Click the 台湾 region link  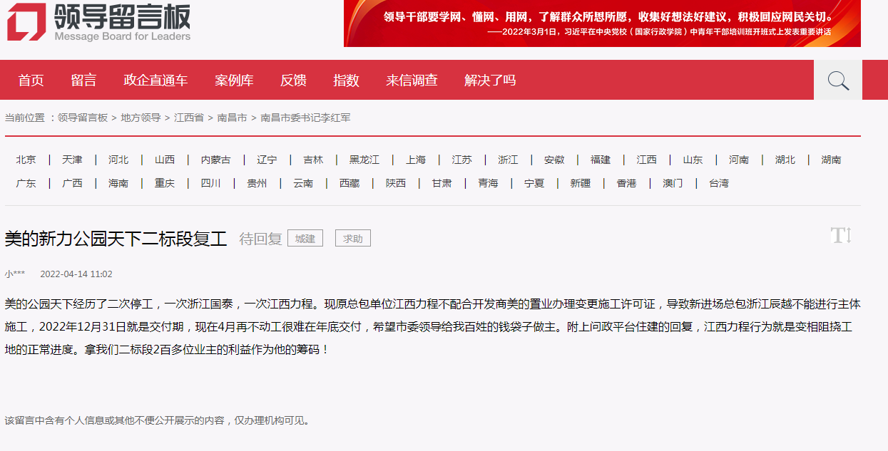click(719, 183)
